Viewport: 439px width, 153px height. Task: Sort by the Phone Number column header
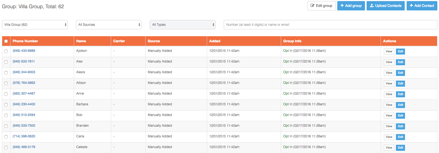(x=25, y=41)
